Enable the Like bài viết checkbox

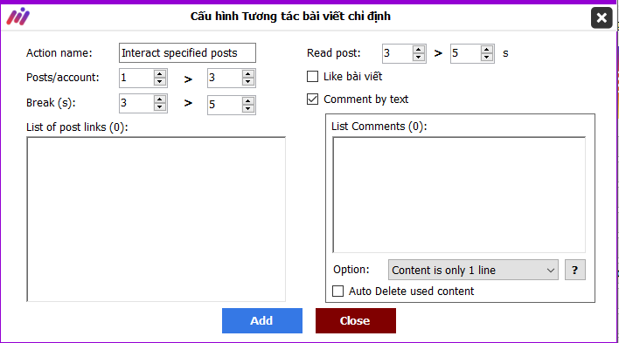(313, 77)
